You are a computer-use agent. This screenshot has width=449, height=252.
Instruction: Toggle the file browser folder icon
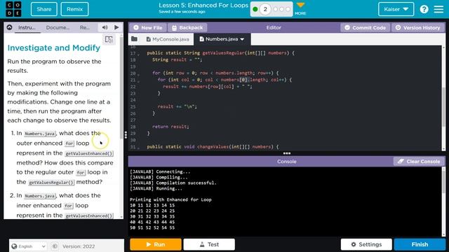[x=134, y=39]
